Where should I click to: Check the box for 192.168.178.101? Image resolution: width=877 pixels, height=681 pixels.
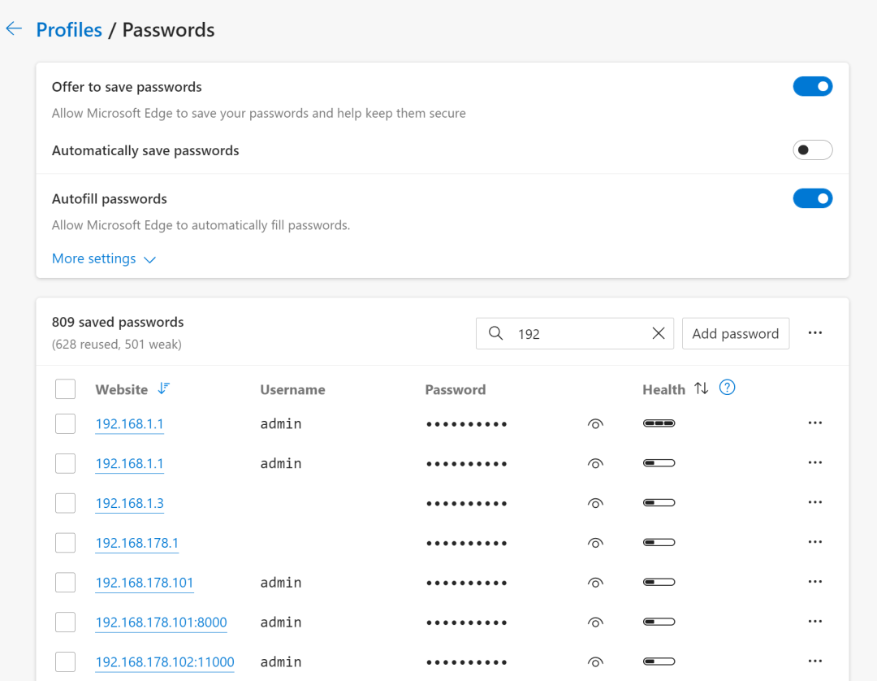pyautogui.click(x=66, y=583)
